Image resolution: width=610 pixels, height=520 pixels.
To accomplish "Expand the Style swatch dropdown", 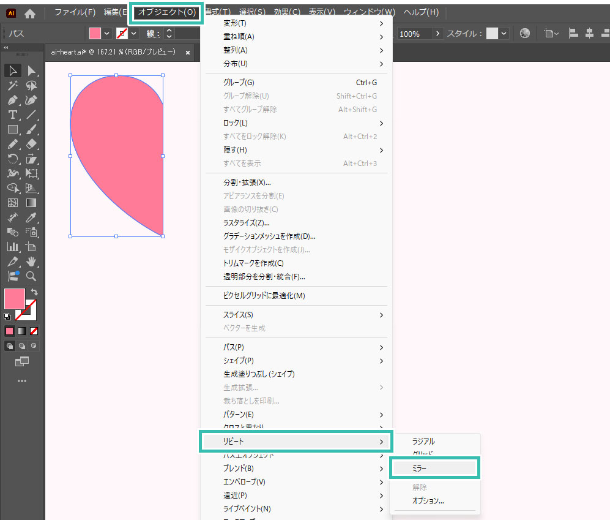I will coord(504,34).
